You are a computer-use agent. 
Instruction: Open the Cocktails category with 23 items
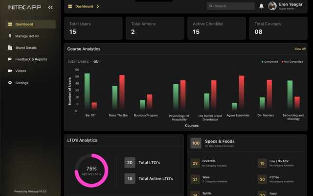click(x=209, y=163)
